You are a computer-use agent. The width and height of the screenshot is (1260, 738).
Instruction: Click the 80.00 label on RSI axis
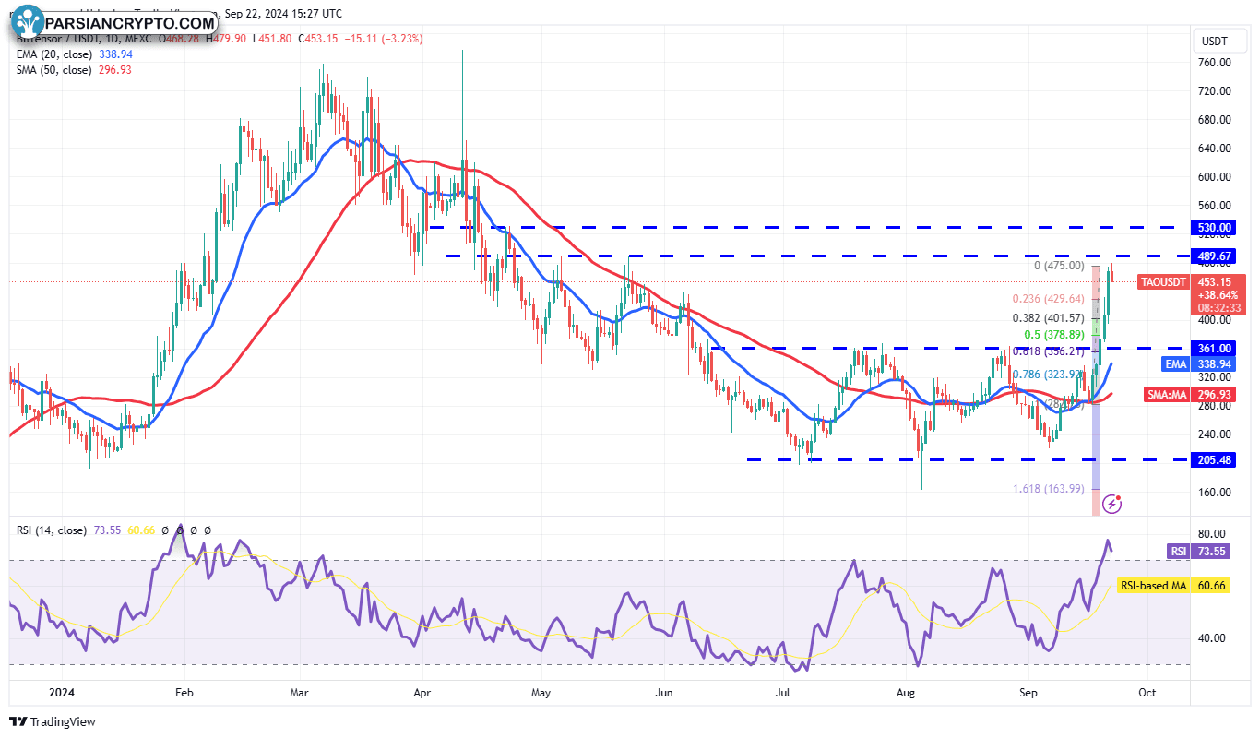coord(1211,534)
